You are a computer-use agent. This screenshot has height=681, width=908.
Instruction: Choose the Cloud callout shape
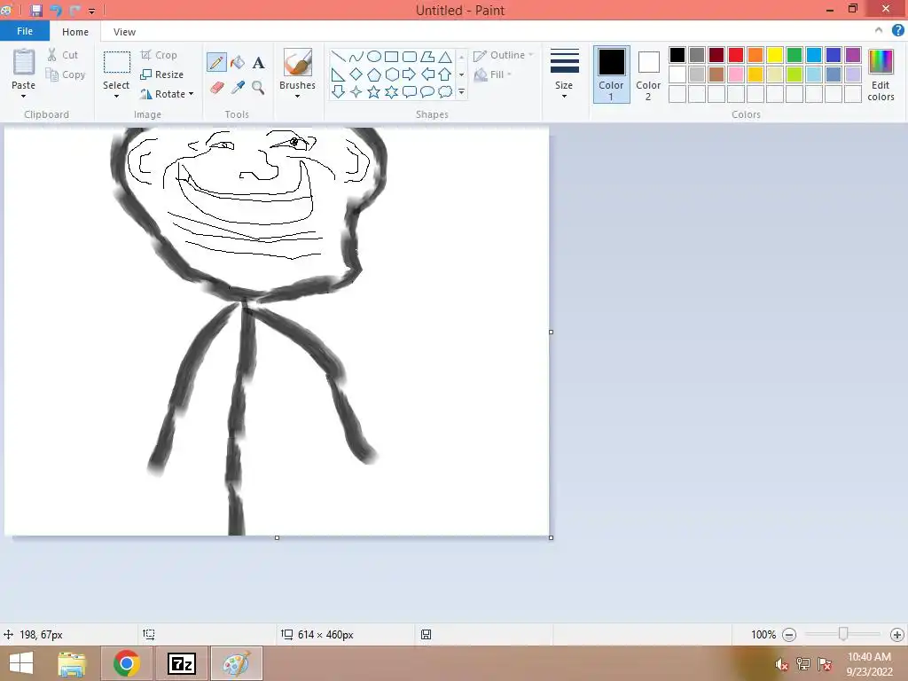[x=445, y=91]
